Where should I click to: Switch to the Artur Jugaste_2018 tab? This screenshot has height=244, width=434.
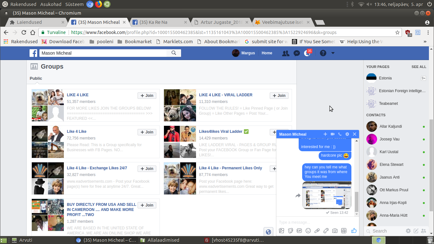(x=221, y=22)
